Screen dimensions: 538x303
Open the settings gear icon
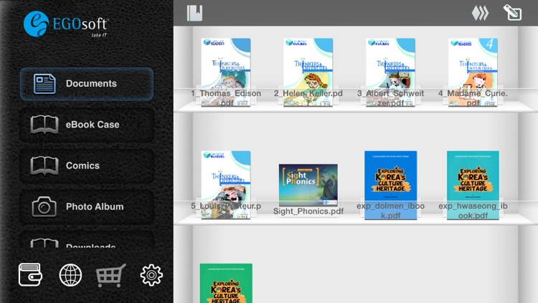(151, 275)
